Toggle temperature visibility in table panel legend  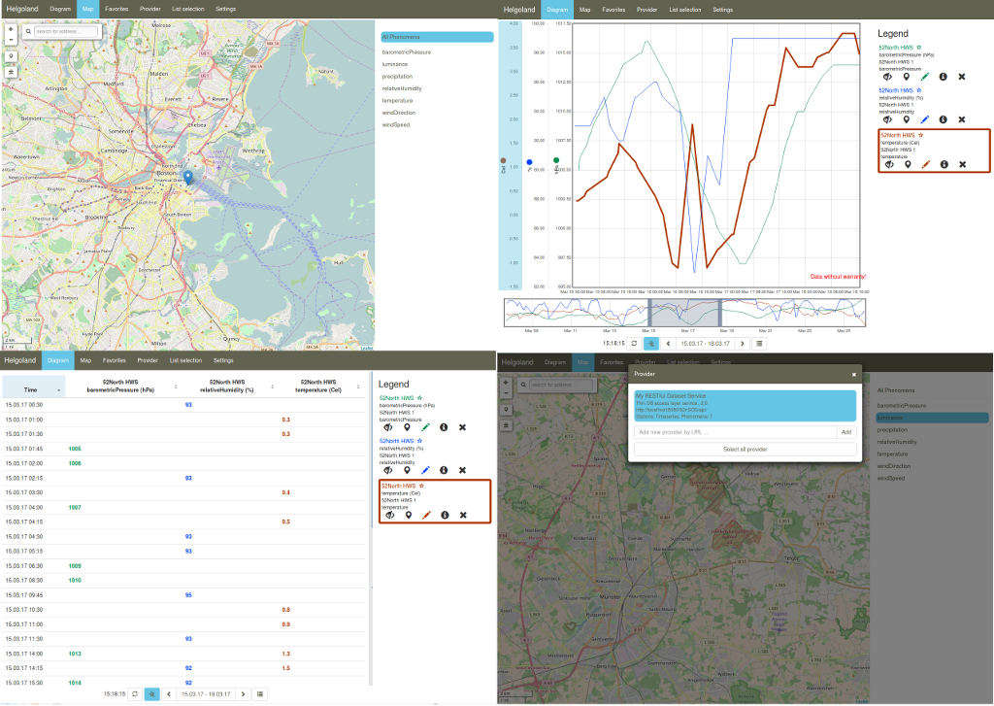coord(390,515)
